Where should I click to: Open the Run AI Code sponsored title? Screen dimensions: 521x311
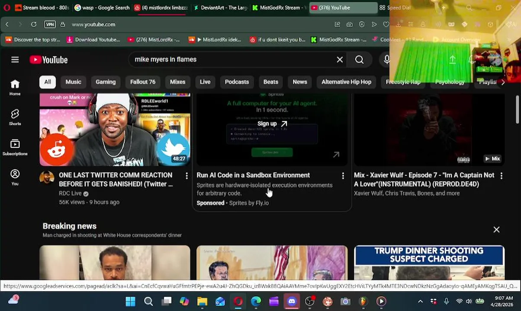253,175
